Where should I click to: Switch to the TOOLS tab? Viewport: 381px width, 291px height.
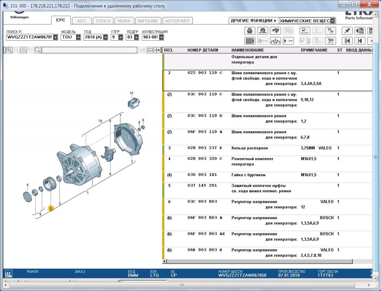point(103,21)
